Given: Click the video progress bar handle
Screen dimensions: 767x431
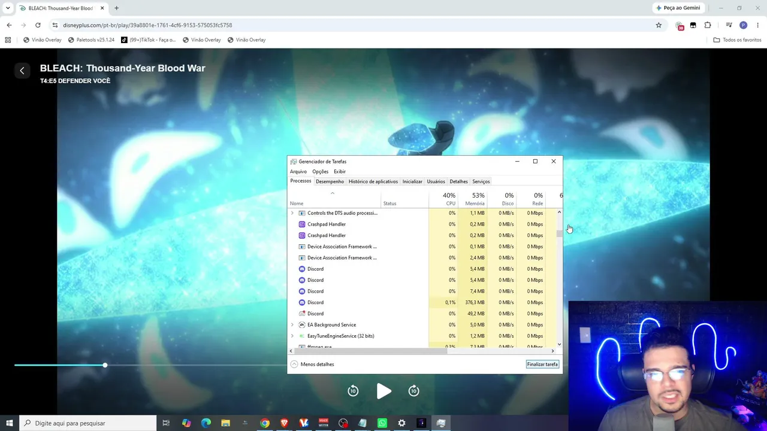Looking at the screenshot, I should (105, 365).
